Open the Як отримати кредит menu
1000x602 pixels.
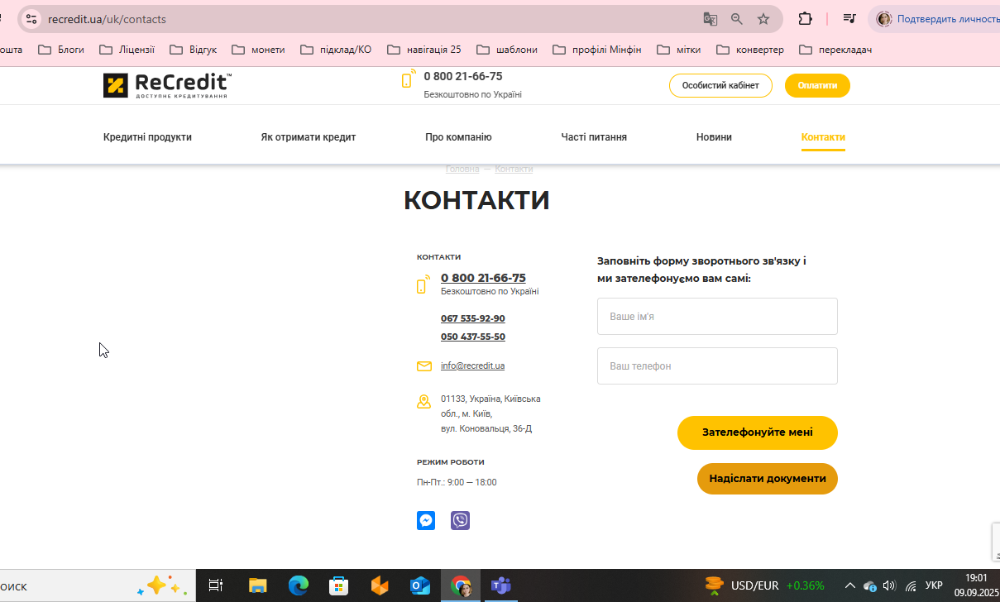[309, 137]
